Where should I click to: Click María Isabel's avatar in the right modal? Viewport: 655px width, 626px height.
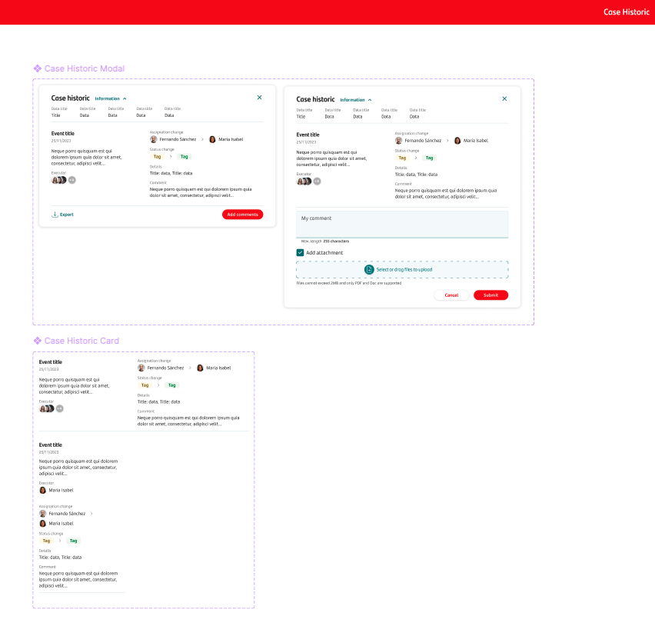coord(457,141)
